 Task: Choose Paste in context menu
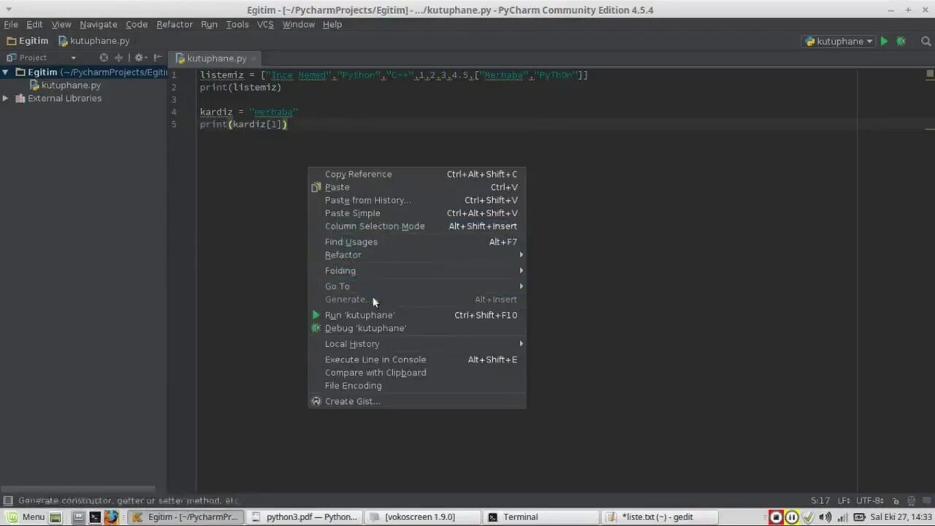[416, 187]
